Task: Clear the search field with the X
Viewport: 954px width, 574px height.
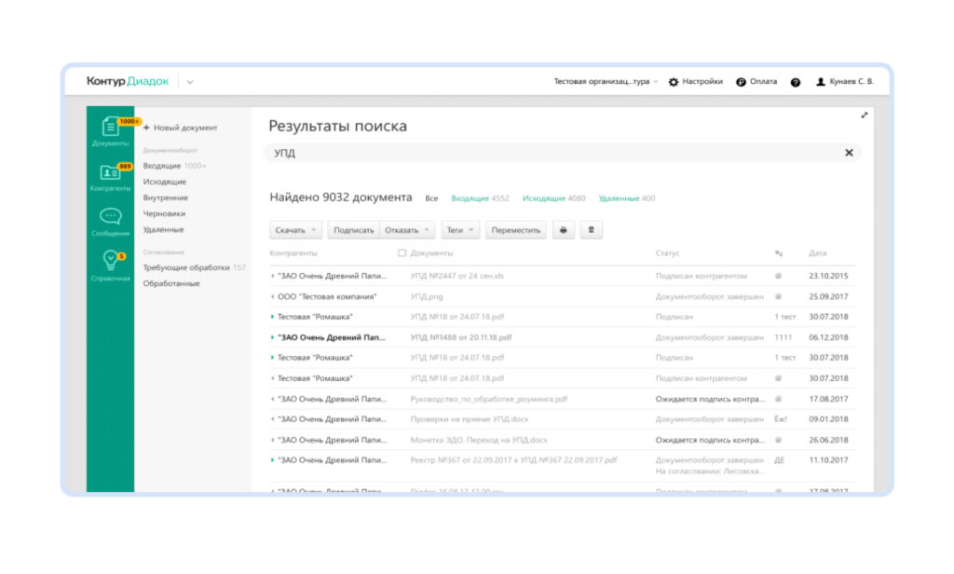Action: (x=848, y=151)
